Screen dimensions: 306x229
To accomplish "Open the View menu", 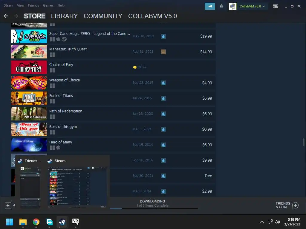I will [x=21, y=5].
